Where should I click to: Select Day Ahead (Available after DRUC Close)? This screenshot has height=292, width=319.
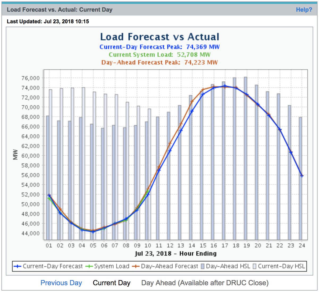(205, 283)
